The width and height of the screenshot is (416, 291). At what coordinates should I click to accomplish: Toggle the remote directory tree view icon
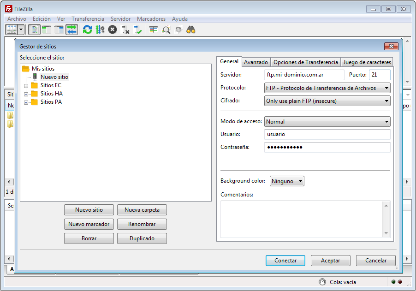(x=59, y=30)
